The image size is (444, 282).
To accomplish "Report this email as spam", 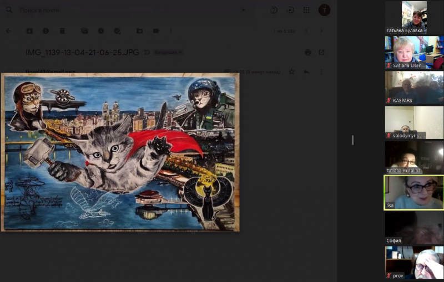I will 46,31.
